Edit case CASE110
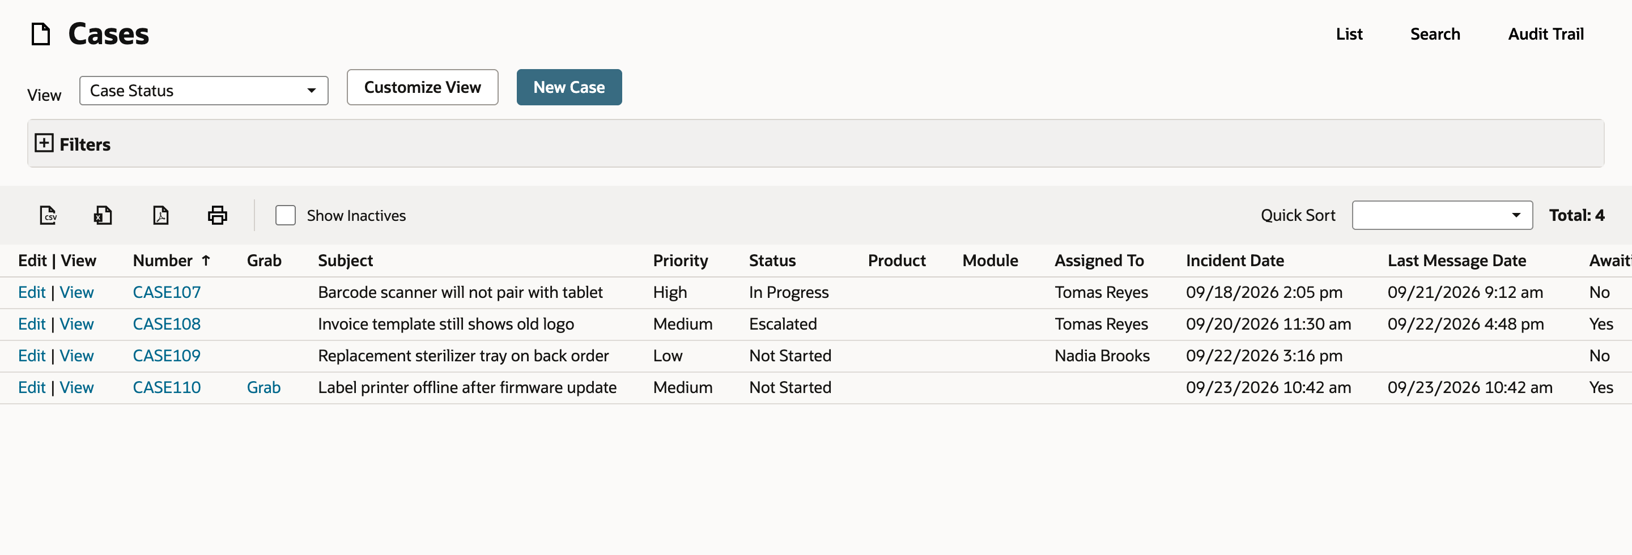 (x=32, y=387)
